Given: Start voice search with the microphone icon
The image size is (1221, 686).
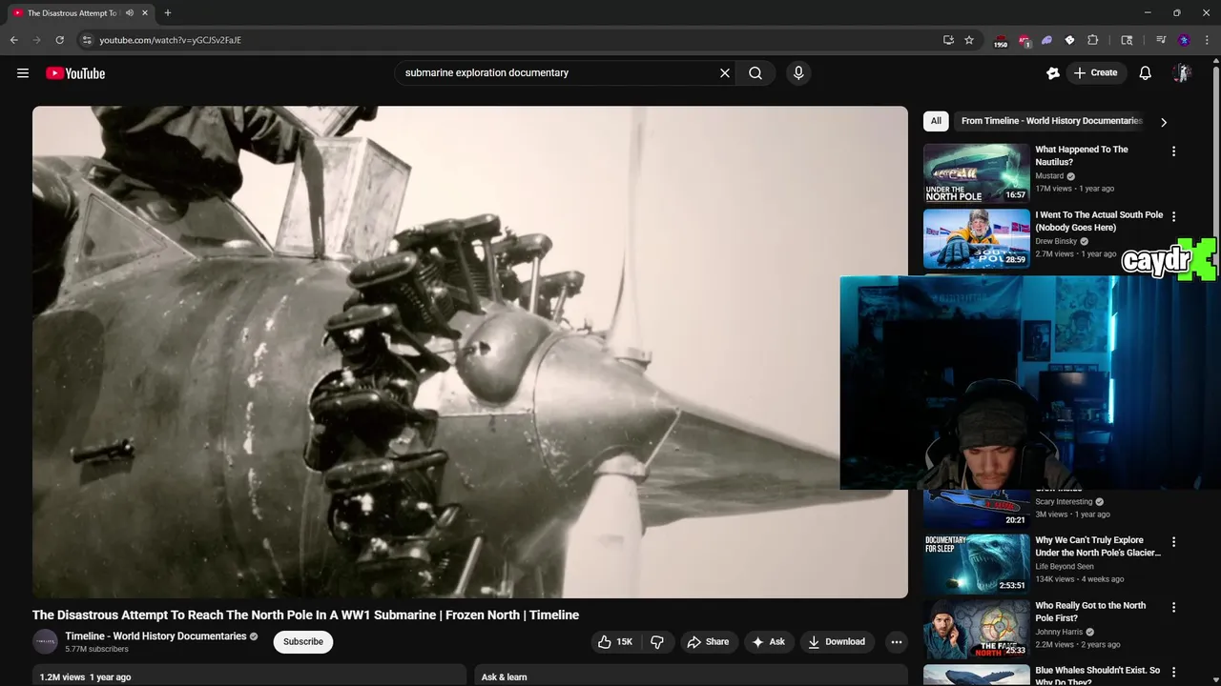Looking at the screenshot, I should coord(798,73).
